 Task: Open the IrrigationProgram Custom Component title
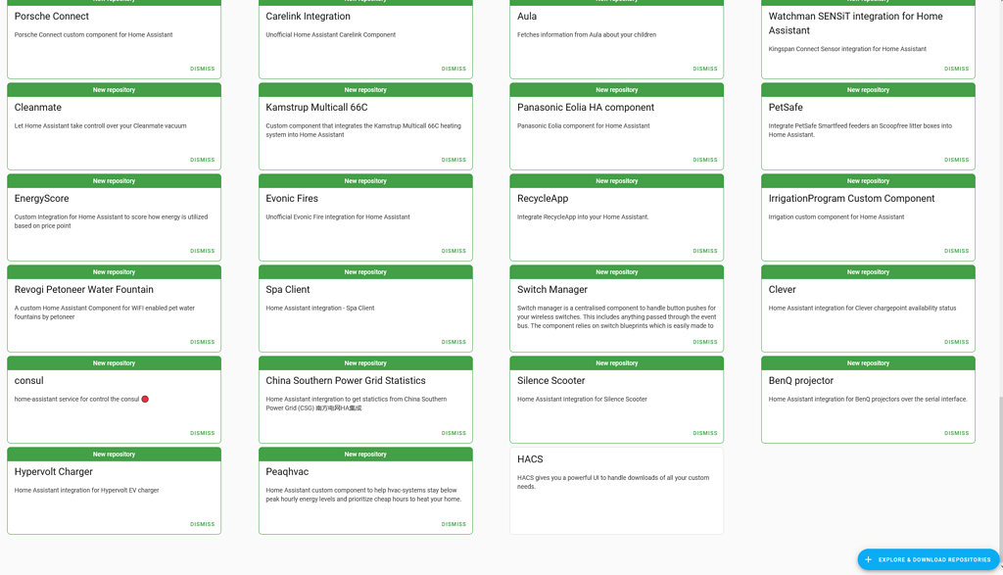tap(851, 198)
